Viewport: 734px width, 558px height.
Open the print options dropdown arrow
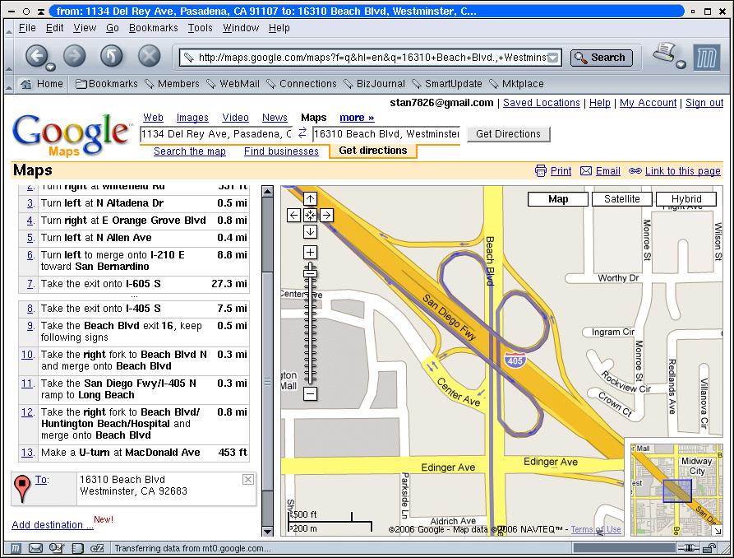coord(681,65)
